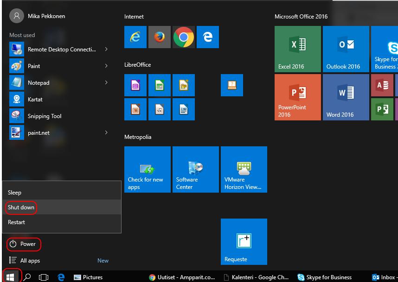Image resolution: width=398 pixels, height=282 pixels.
Task: Switch to Uutiset Chrome window on taskbar
Action: (x=182, y=277)
